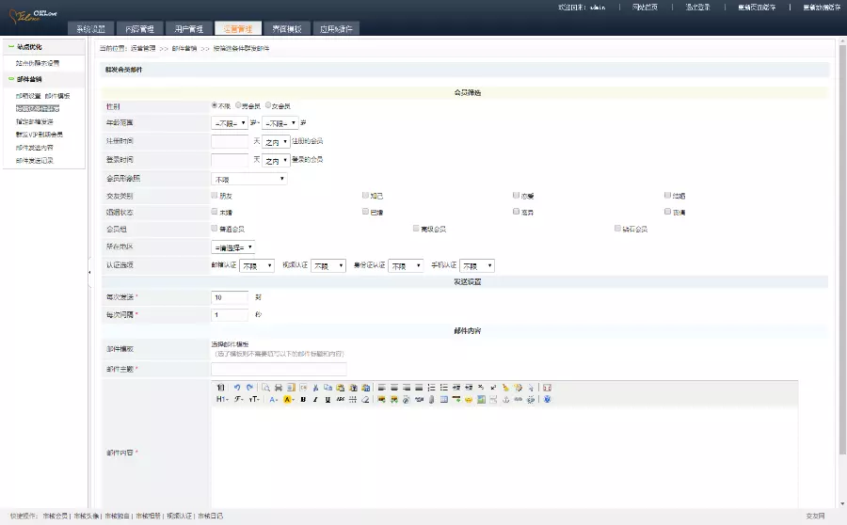The width and height of the screenshot is (847, 525).
Task: Open the 之内 dropdown in 登录时间 row
Action: point(276,160)
